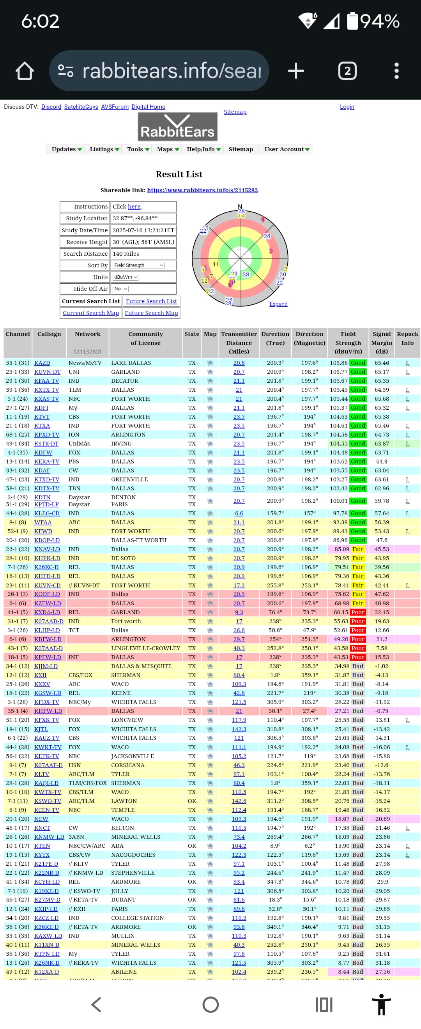Open the Hide Off-Air dropdown

[x=120, y=289]
